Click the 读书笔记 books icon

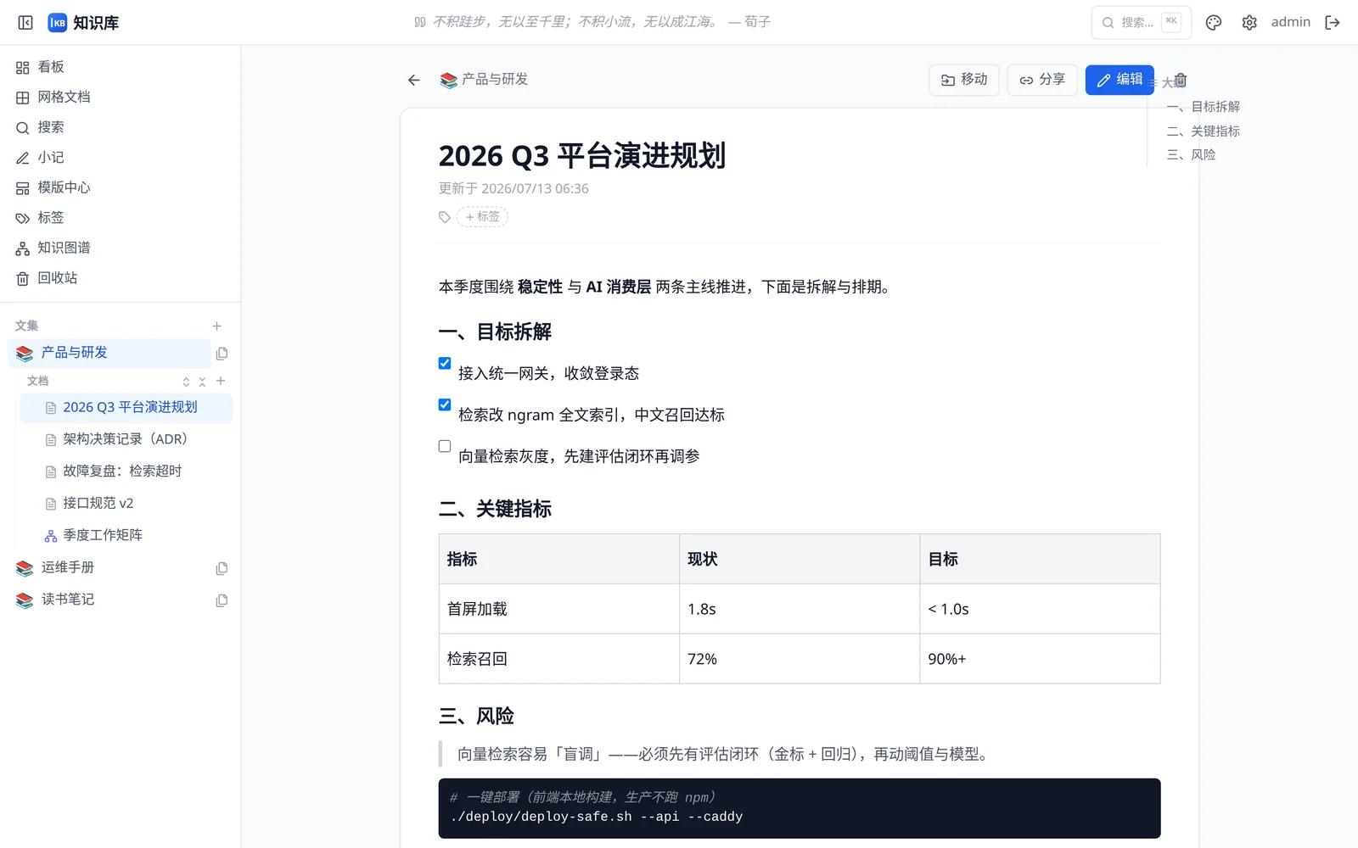tap(25, 600)
